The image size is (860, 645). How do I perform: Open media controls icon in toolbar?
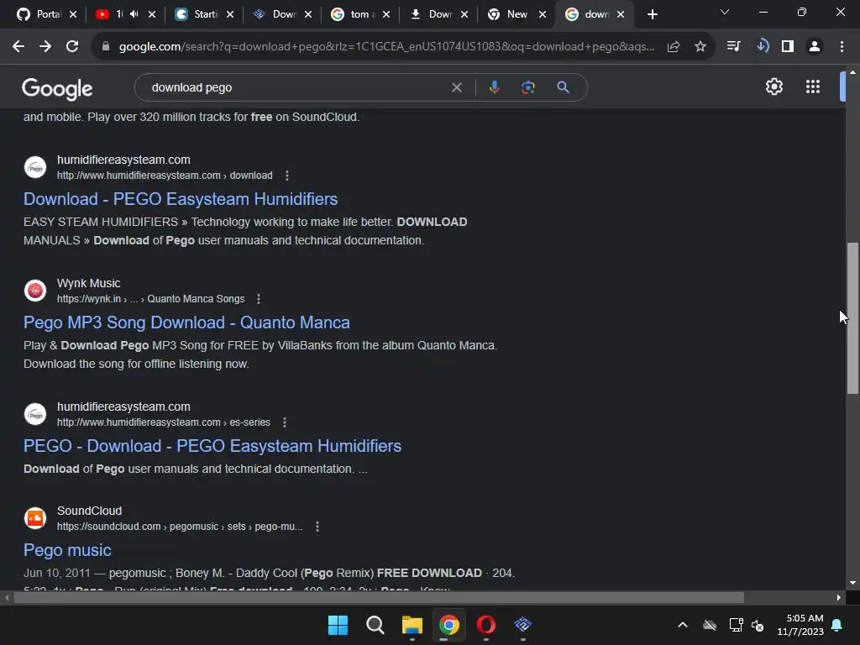click(733, 47)
